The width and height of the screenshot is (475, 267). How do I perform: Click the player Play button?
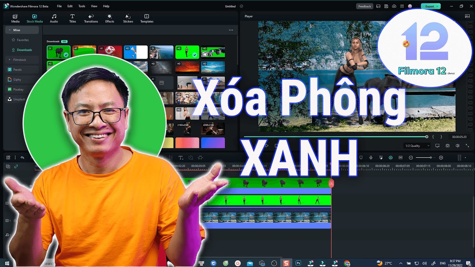(x=266, y=146)
